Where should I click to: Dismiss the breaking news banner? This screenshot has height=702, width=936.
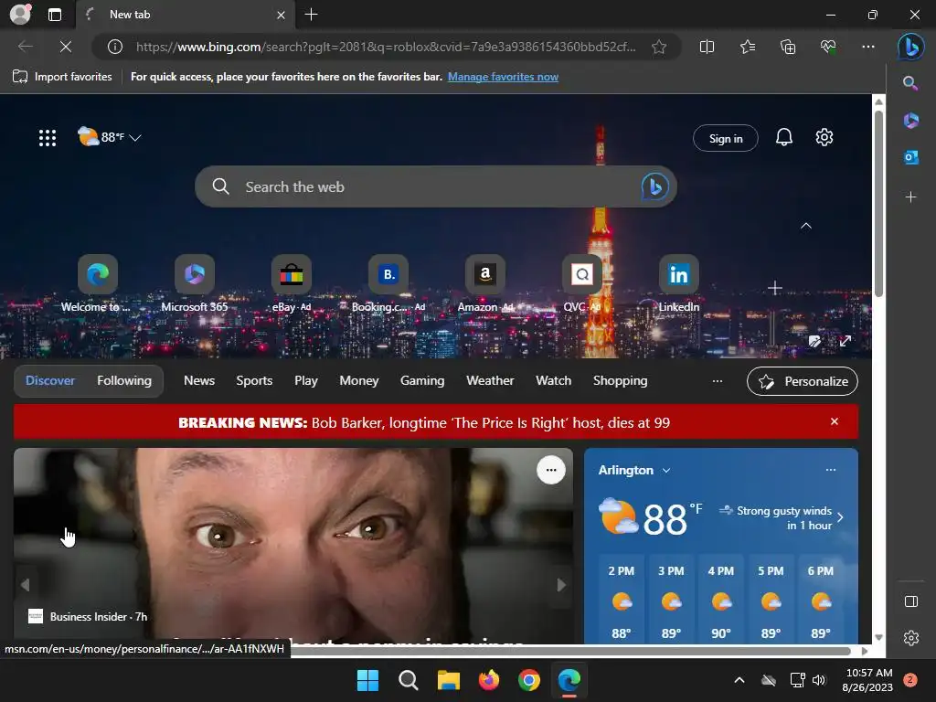pos(835,422)
